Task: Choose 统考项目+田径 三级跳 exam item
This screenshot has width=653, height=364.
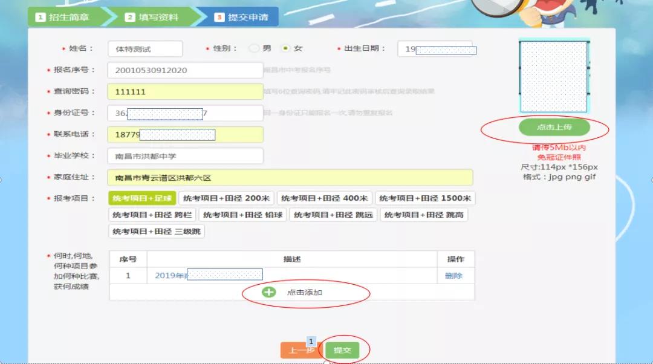Action: point(157,232)
